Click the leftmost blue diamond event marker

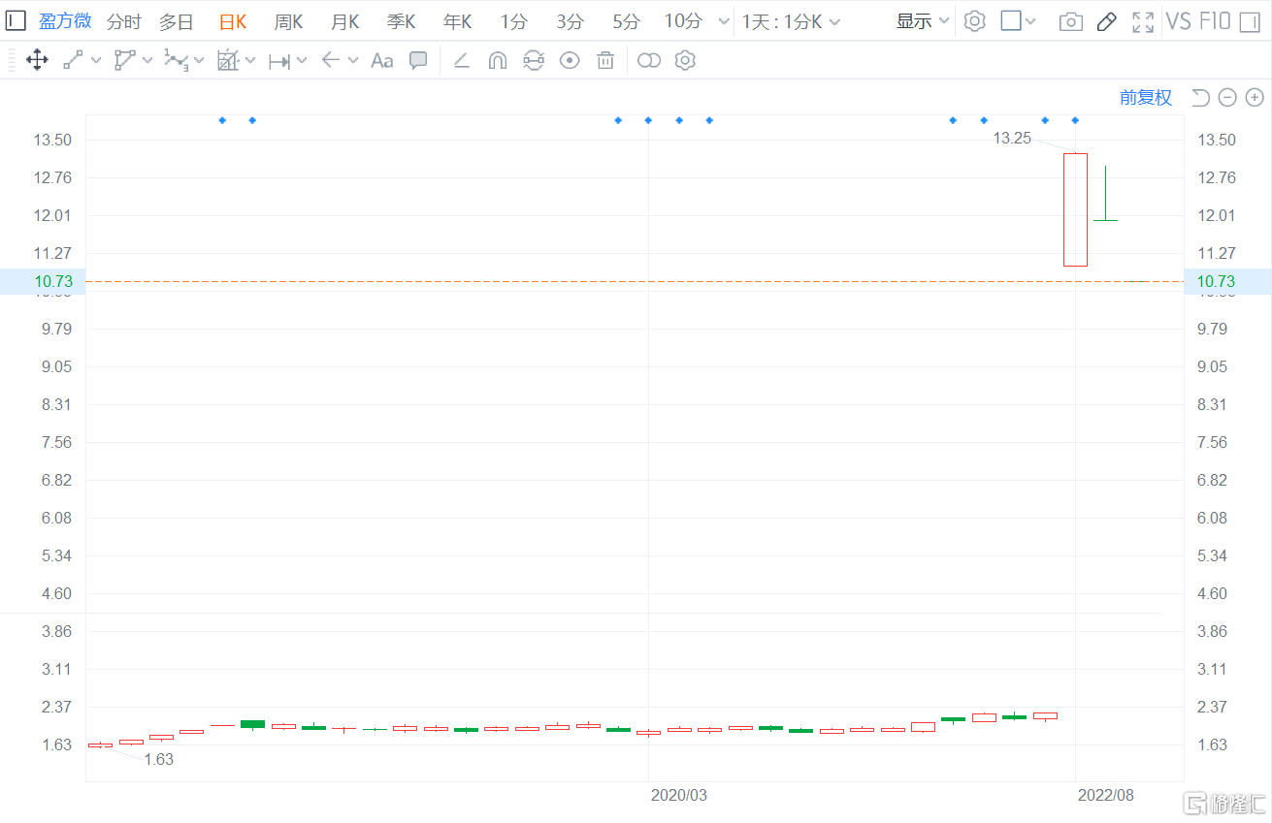[222, 120]
